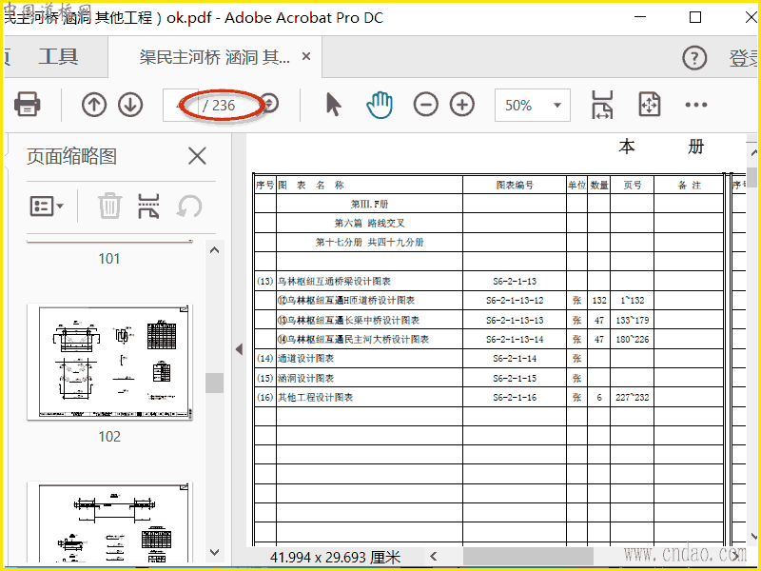Zoom out with the minus button

[x=425, y=105]
